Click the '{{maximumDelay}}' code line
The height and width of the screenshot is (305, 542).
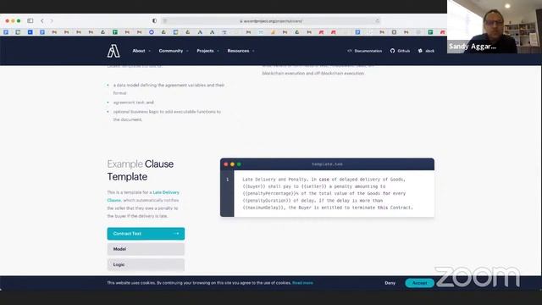328,208
